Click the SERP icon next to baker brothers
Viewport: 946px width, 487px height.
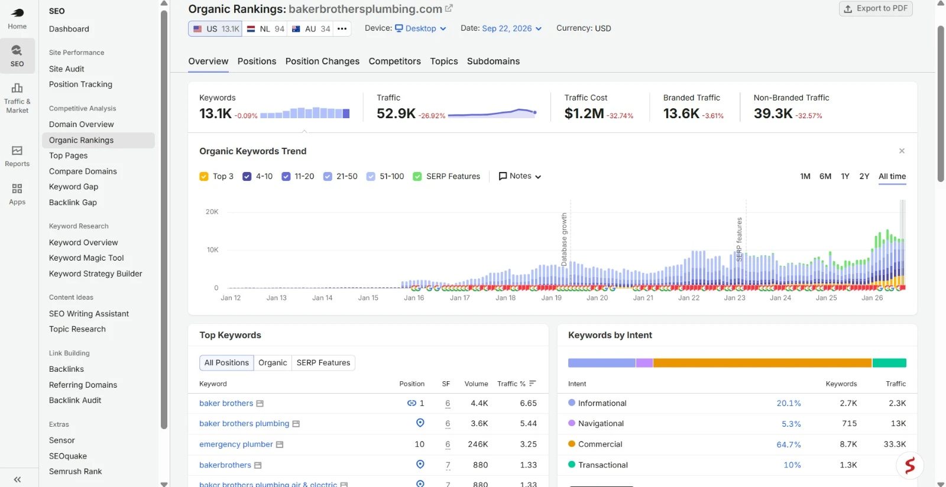click(x=260, y=404)
